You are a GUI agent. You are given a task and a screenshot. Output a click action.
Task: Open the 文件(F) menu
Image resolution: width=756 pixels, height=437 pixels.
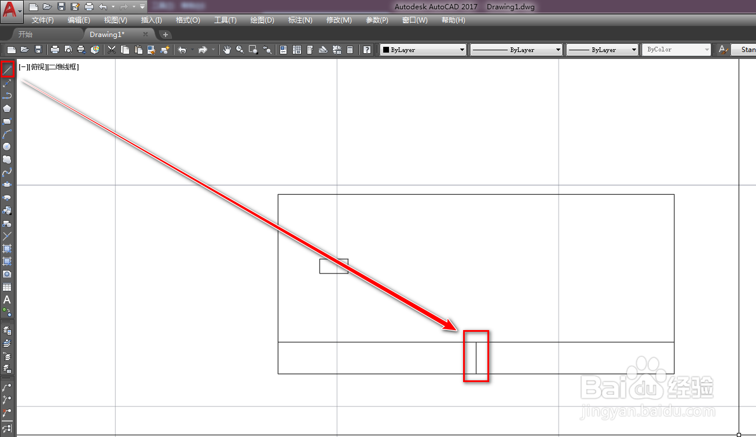pos(43,20)
